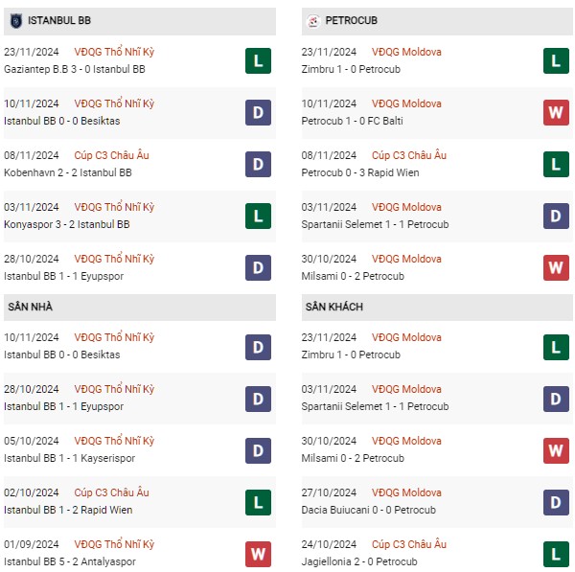The image size is (575, 572).
Task: Open VĐQG Thổ Nhĩ Kỳ league link dated 23/11/2024
Action: pos(114,52)
